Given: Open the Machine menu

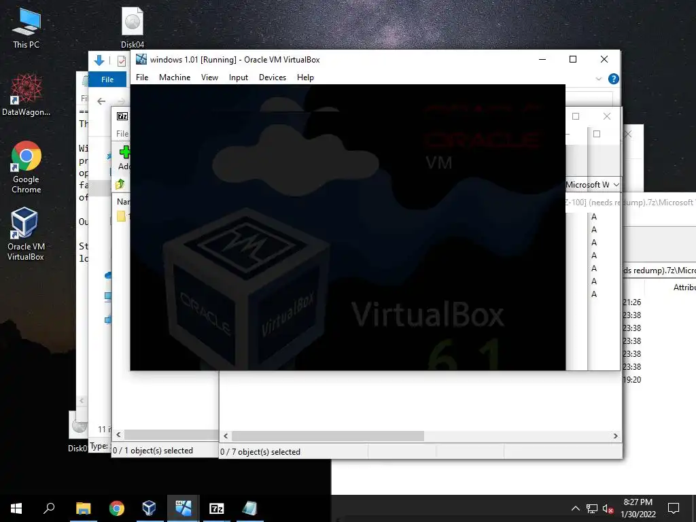Looking at the screenshot, I should (175, 77).
